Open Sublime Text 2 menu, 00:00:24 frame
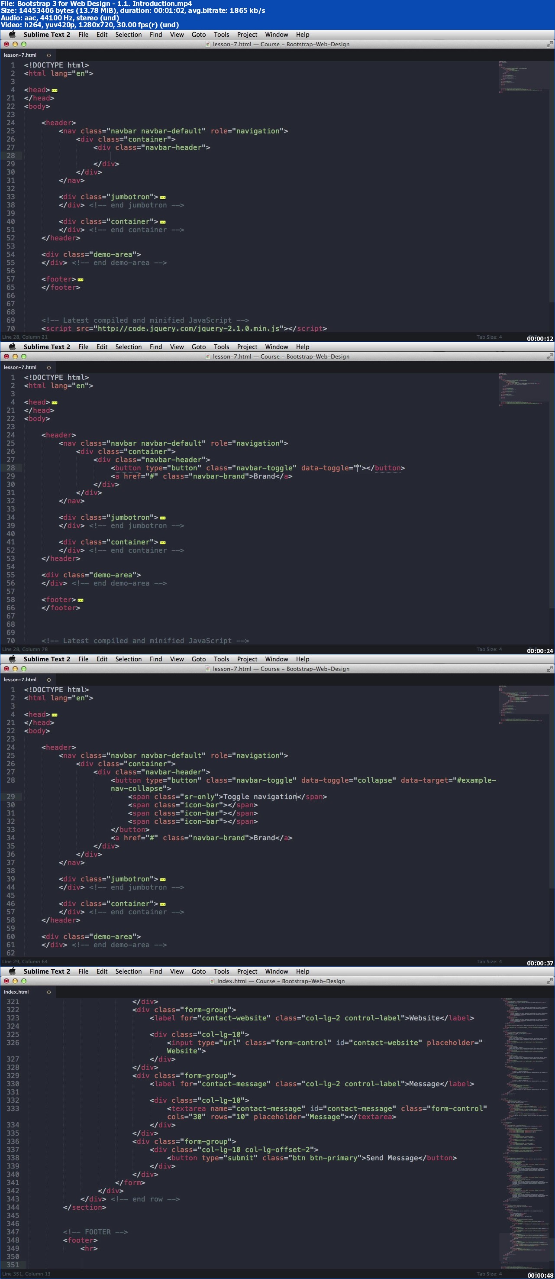 click(47, 346)
